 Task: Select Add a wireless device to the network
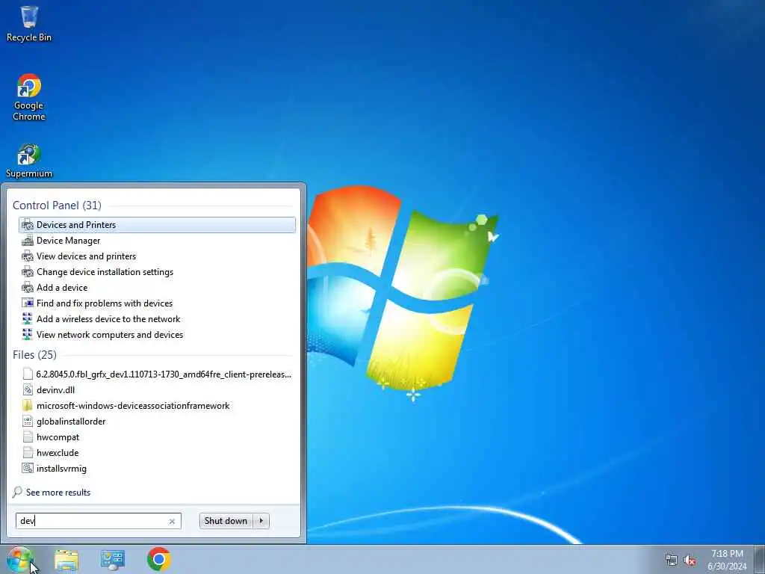157,318
